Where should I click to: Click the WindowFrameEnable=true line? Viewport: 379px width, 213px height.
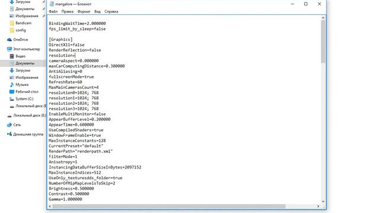75,135
